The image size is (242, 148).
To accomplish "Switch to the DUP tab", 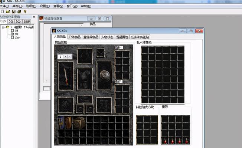I will click(x=27, y=21).
